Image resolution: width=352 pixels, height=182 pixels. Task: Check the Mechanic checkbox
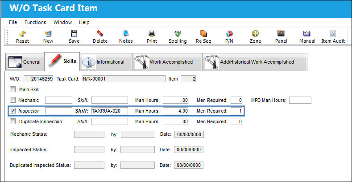coord(13,100)
